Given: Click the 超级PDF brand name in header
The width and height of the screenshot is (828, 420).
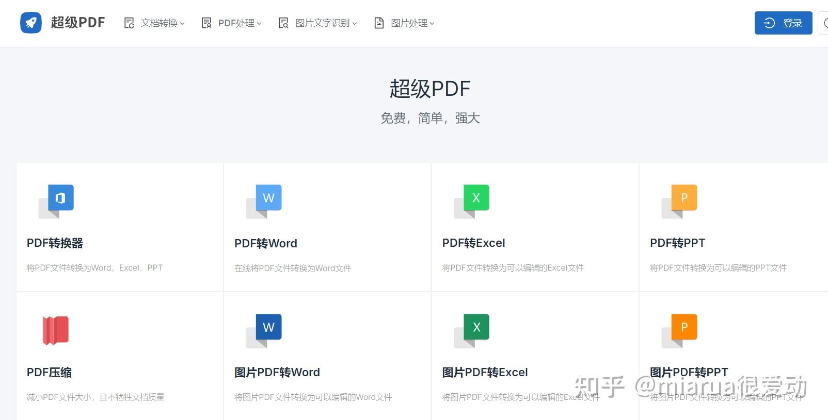Looking at the screenshot, I should 78,23.
